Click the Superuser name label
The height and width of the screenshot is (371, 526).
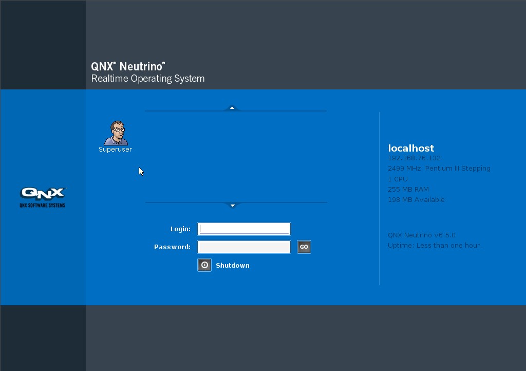point(115,149)
